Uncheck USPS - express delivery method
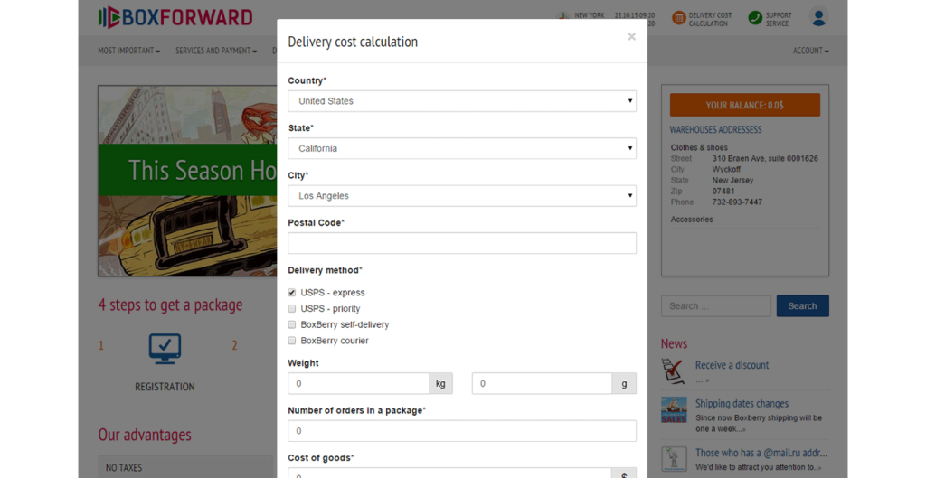Viewport: 926px width, 478px height. click(x=292, y=293)
